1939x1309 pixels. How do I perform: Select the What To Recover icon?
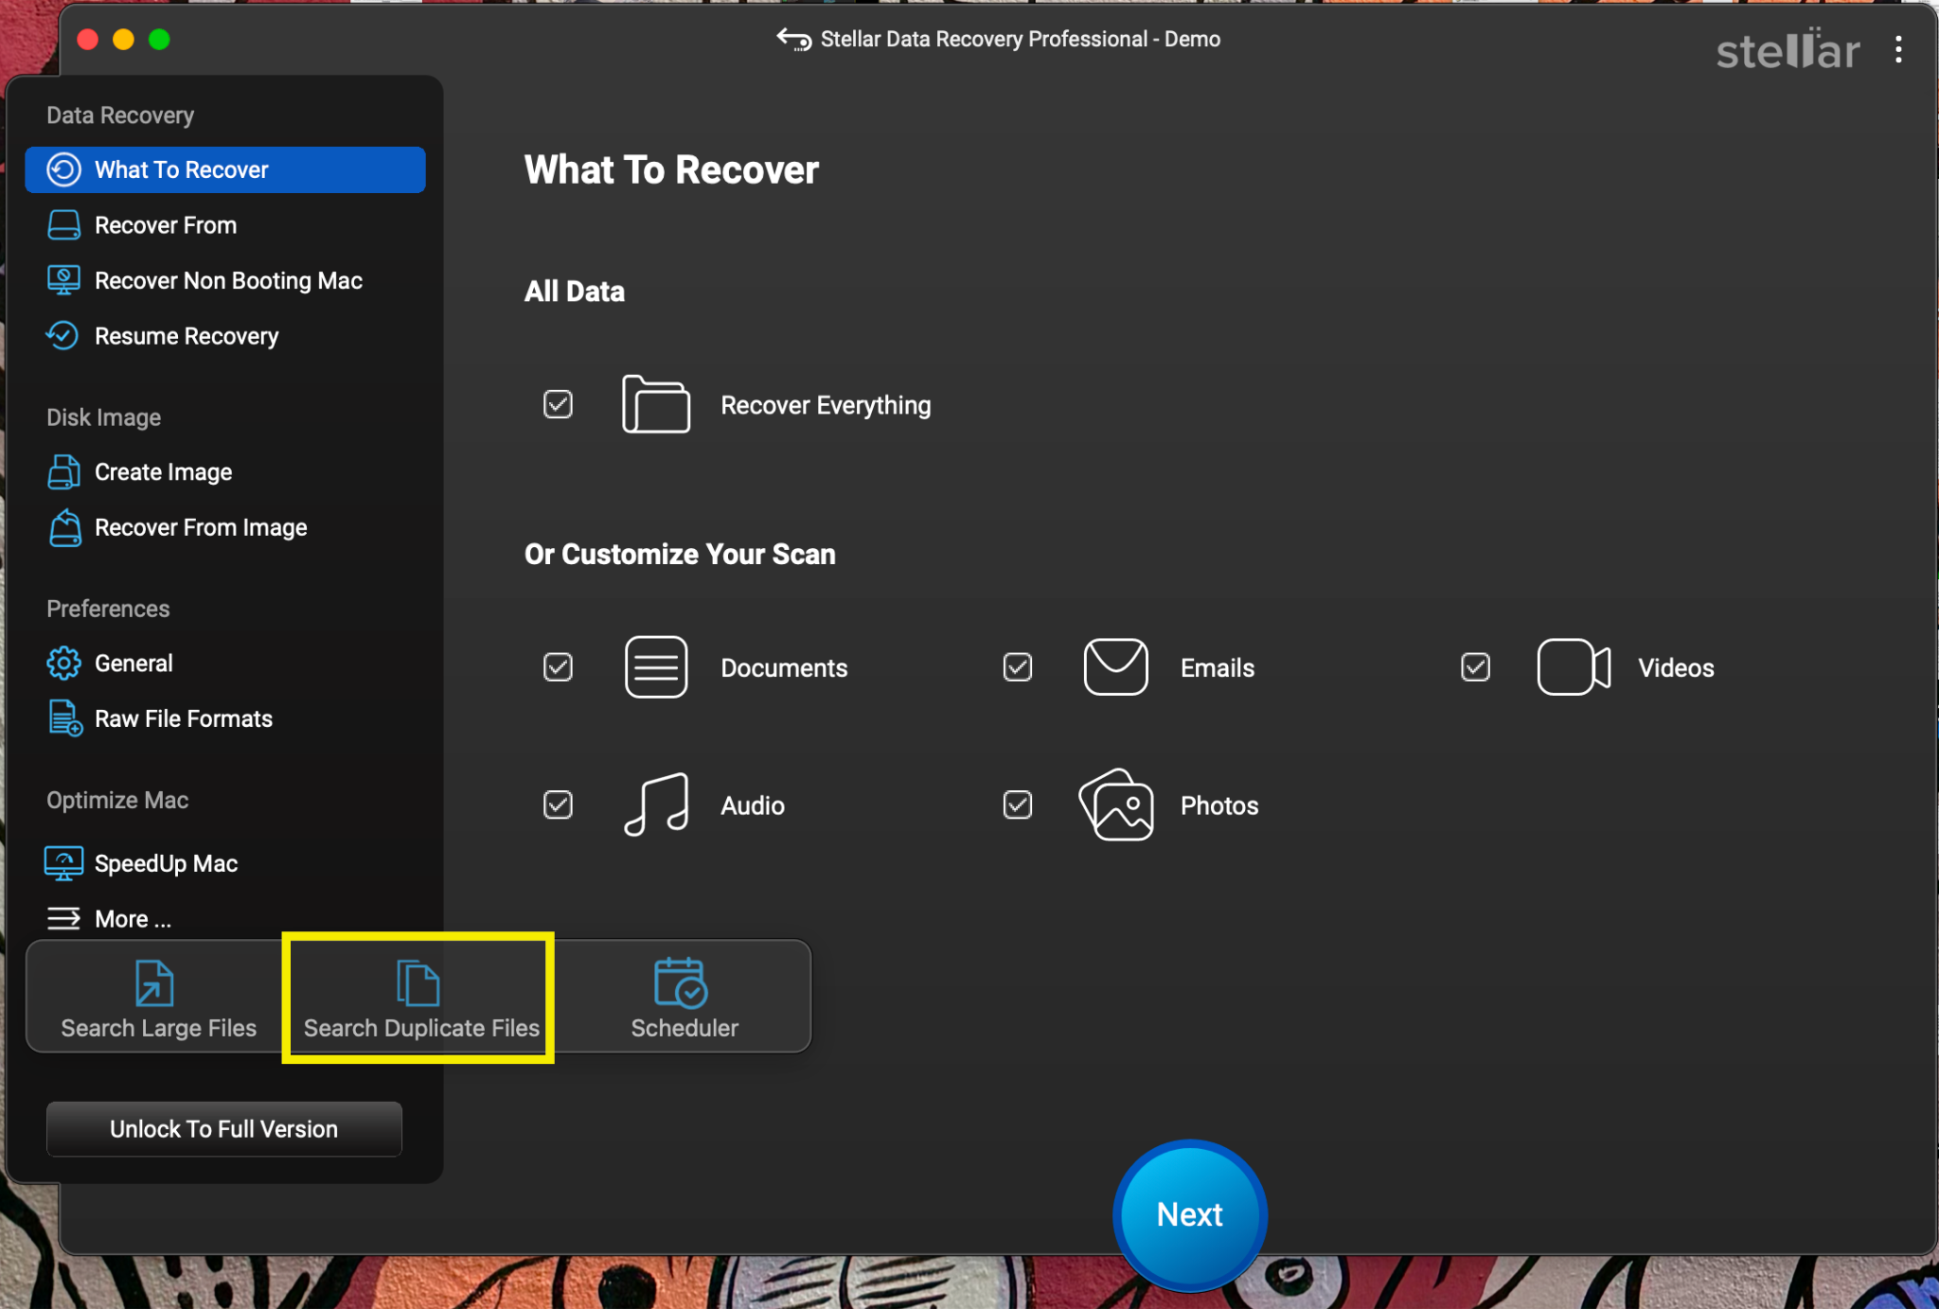tap(62, 169)
